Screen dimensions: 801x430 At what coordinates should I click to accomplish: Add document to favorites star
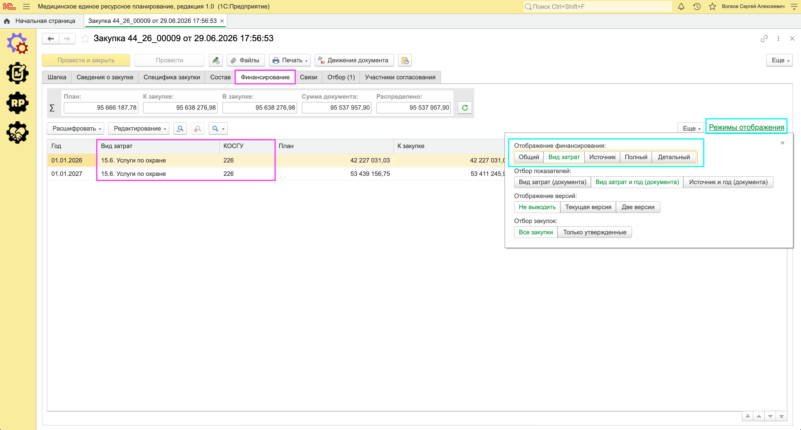[85, 39]
